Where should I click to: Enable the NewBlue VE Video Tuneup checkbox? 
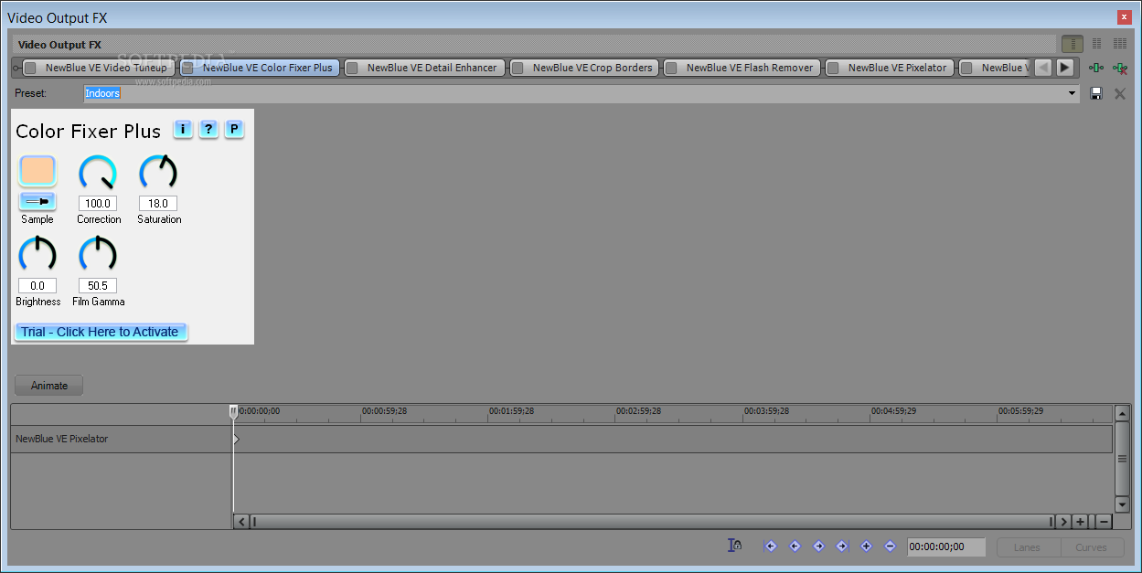[x=30, y=68]
